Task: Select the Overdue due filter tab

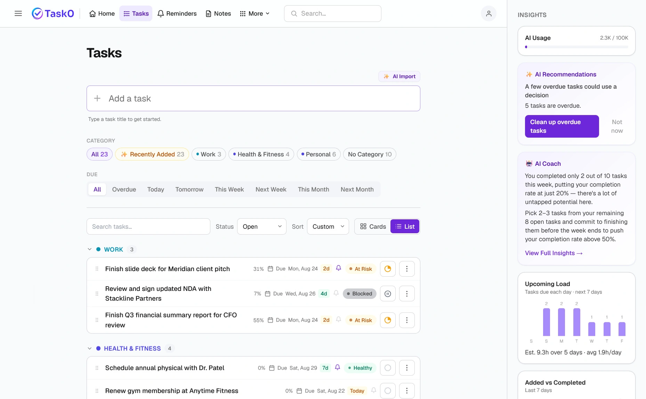Action: [x=124, y=189]
